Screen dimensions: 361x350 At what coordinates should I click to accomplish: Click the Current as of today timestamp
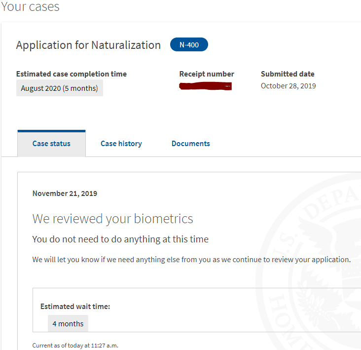coord(75,346)
